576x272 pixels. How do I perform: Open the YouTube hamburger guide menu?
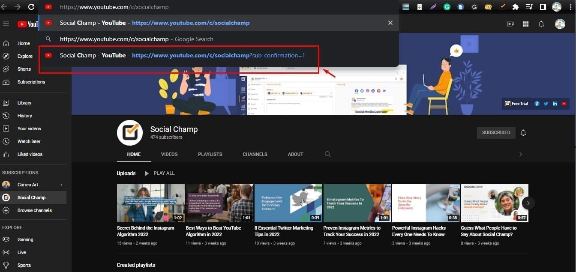point(6,24)
